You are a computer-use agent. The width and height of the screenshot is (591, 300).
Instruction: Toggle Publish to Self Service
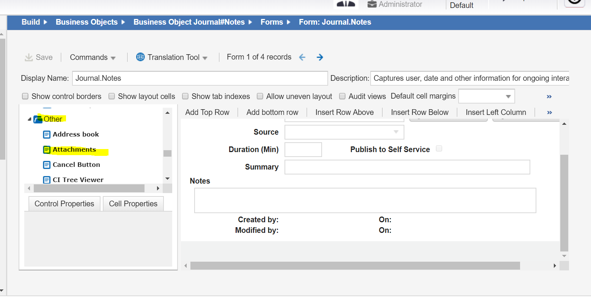coord(439,149)
